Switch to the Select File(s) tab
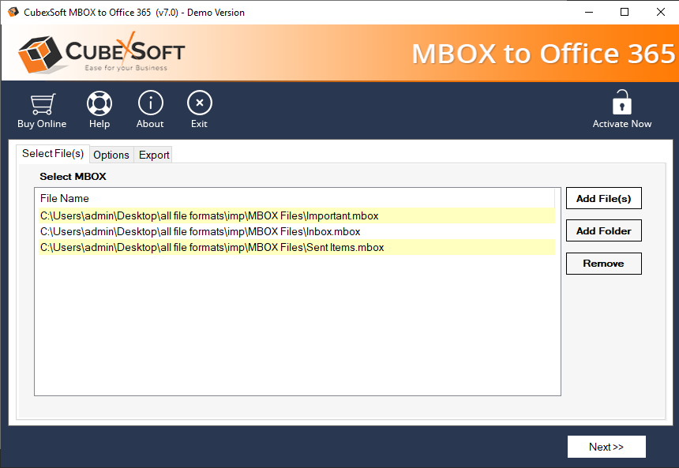This screenshot has width=679, height=468. [x=53, y=154]
